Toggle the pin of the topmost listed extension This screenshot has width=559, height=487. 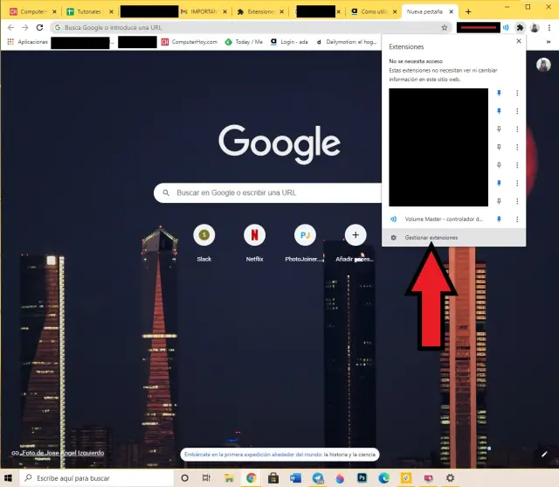click(499, 93)
